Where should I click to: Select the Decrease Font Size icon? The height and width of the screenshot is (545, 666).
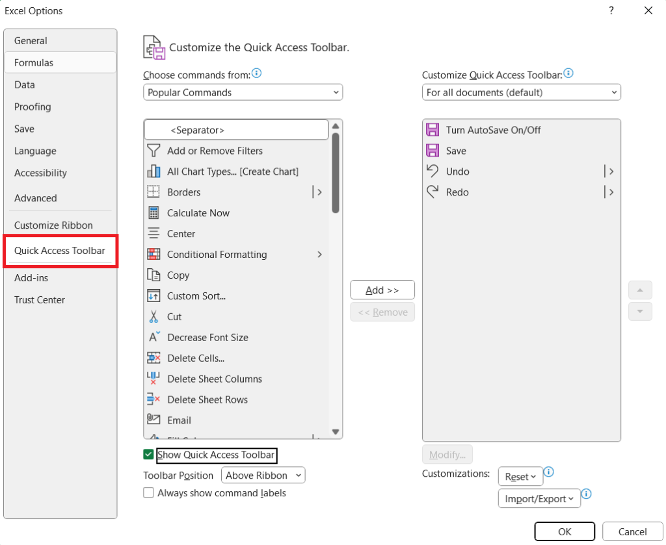click(x=154, y=337)
